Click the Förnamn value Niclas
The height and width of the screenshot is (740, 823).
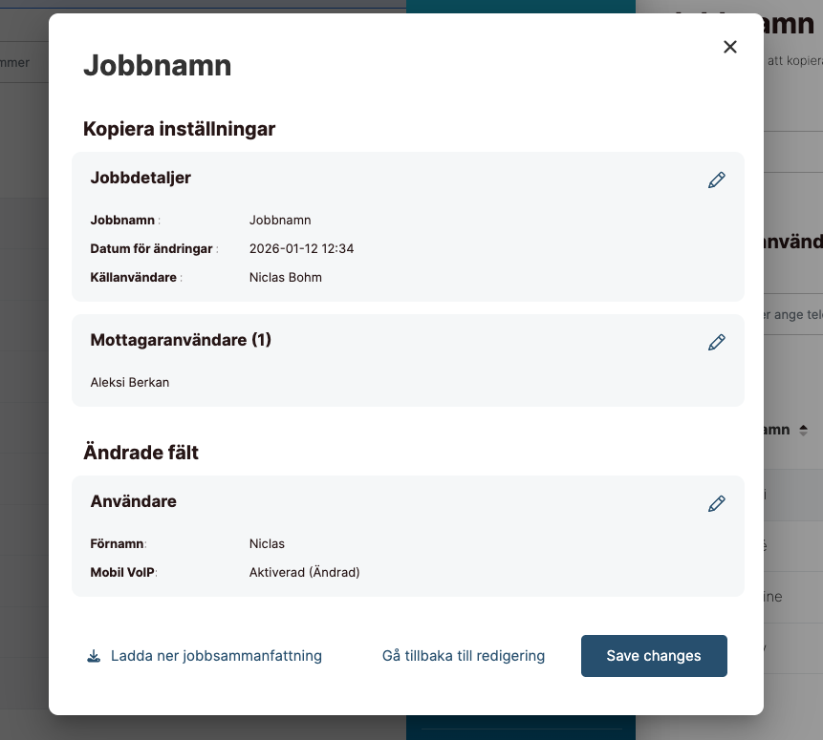click(x=267, y=544)
